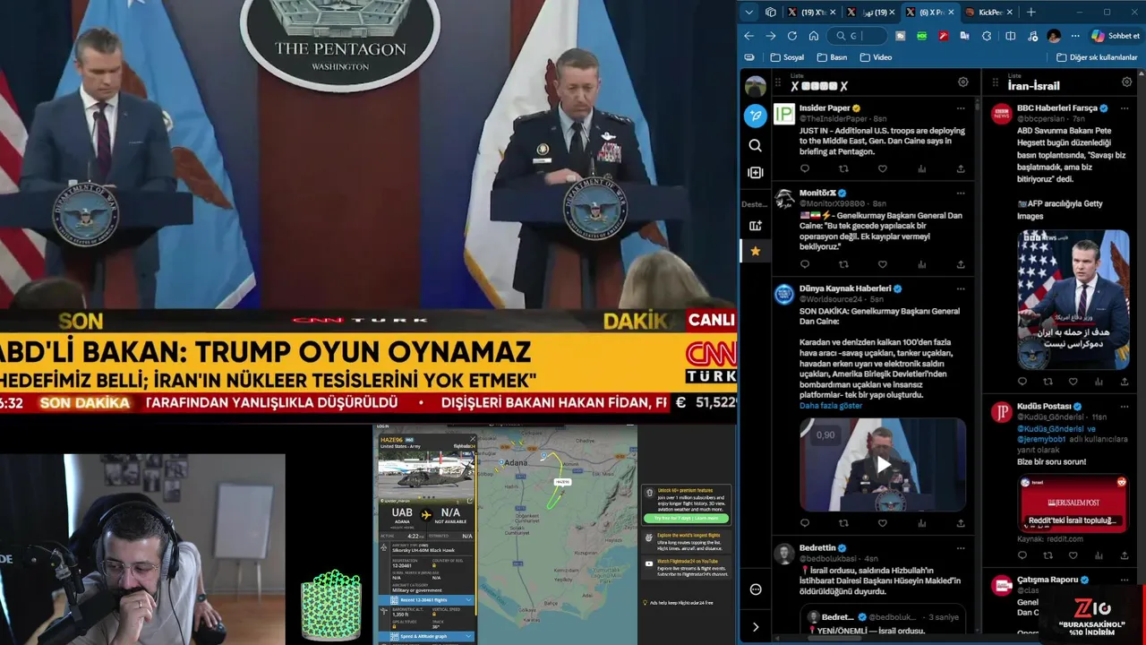Open the Basın bookmarks folder
Image resolution: width=1146 pixels, height=645 pixels.
pos(832,57)
